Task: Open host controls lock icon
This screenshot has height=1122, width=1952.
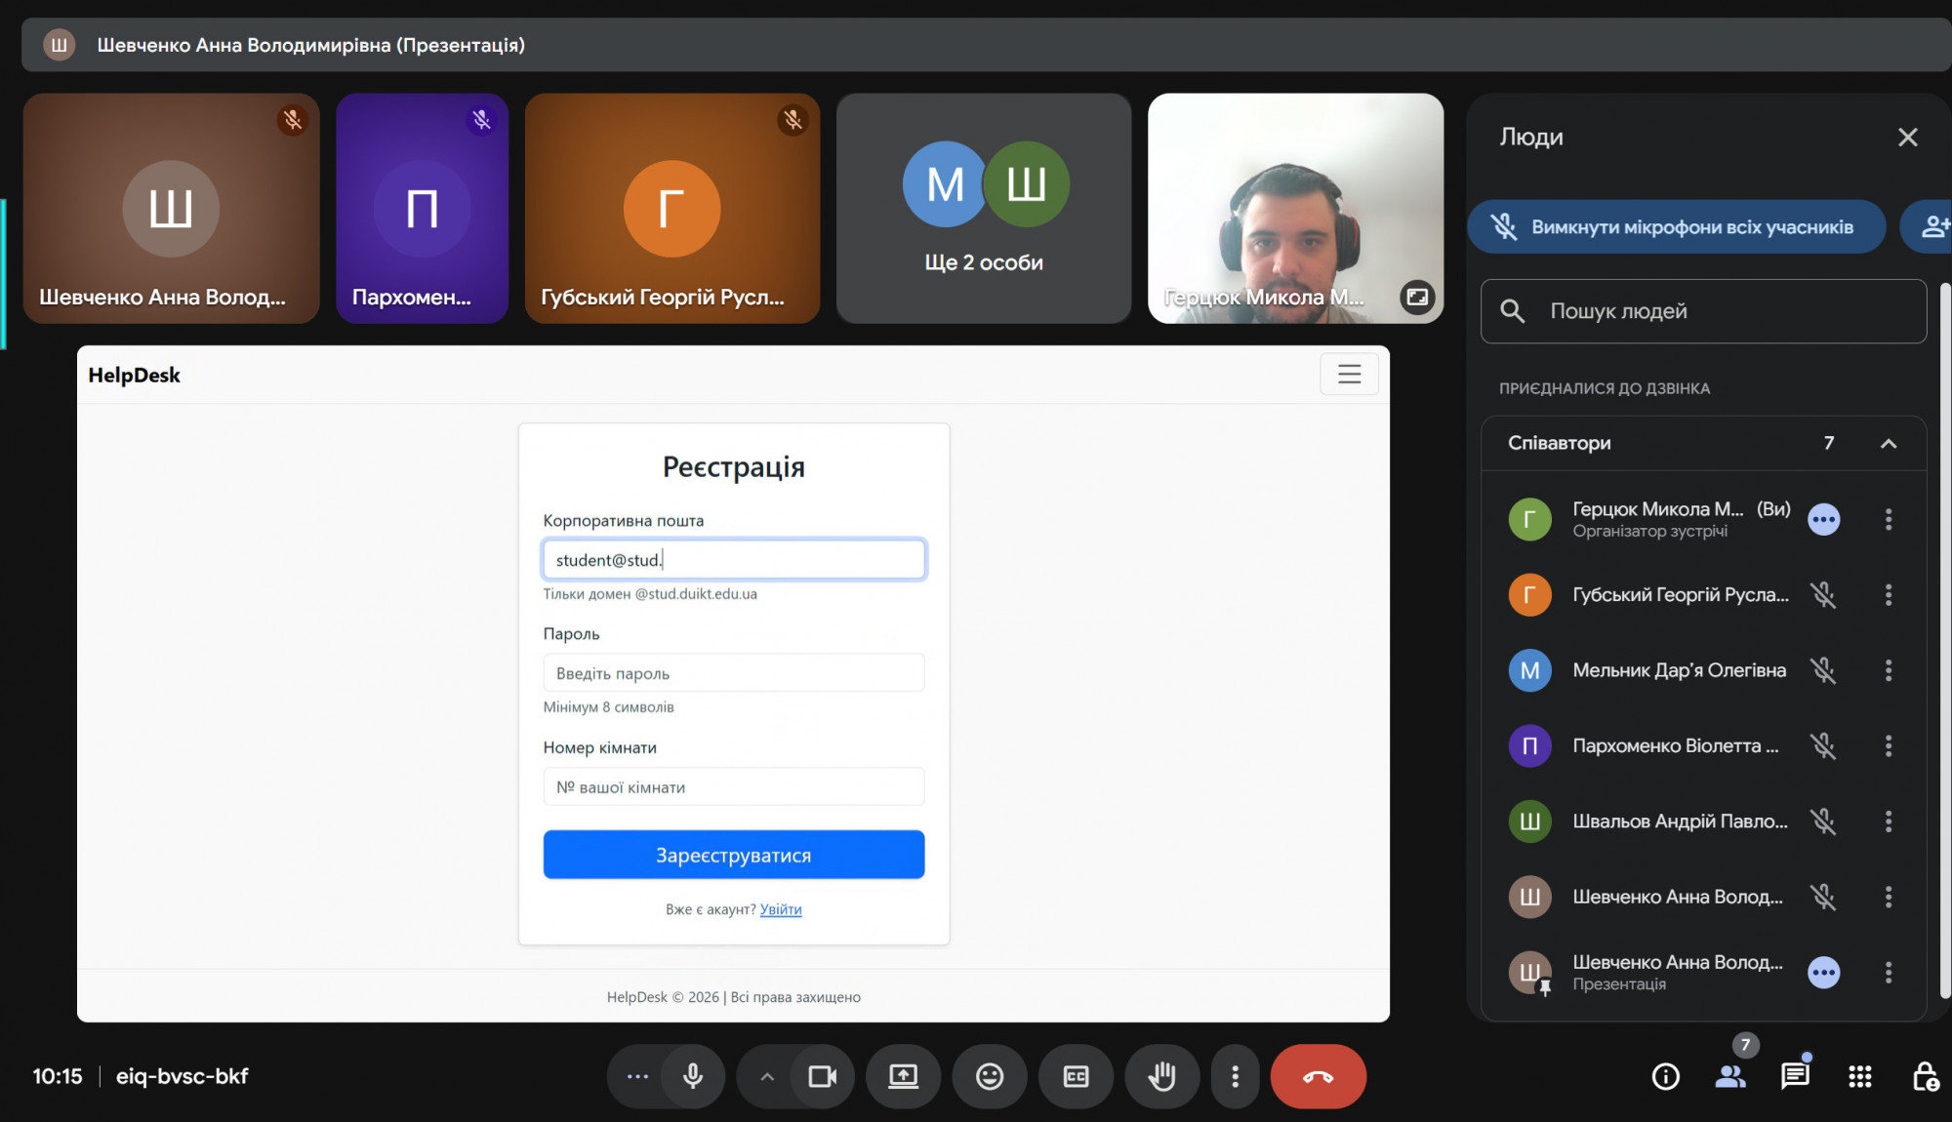Action: (1925, 1076)
